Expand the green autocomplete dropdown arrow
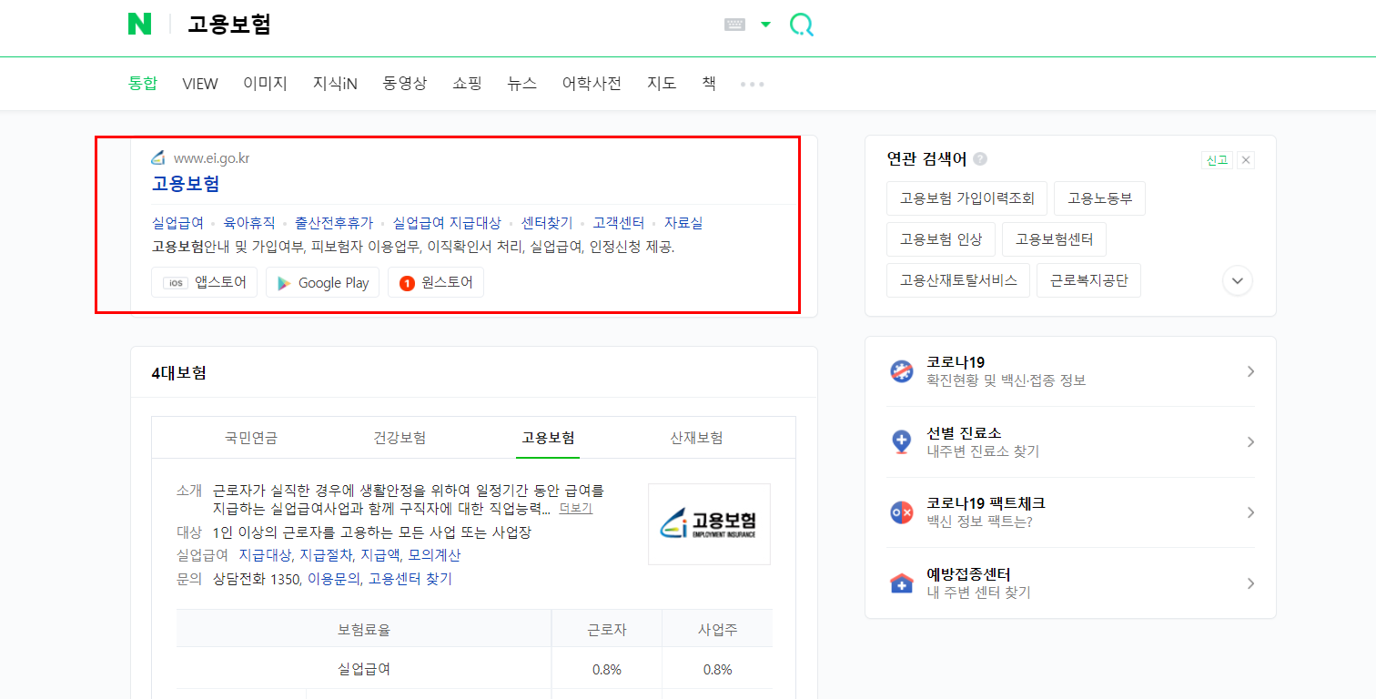Viewport: 1376px width, 699px height. [765, 25]
